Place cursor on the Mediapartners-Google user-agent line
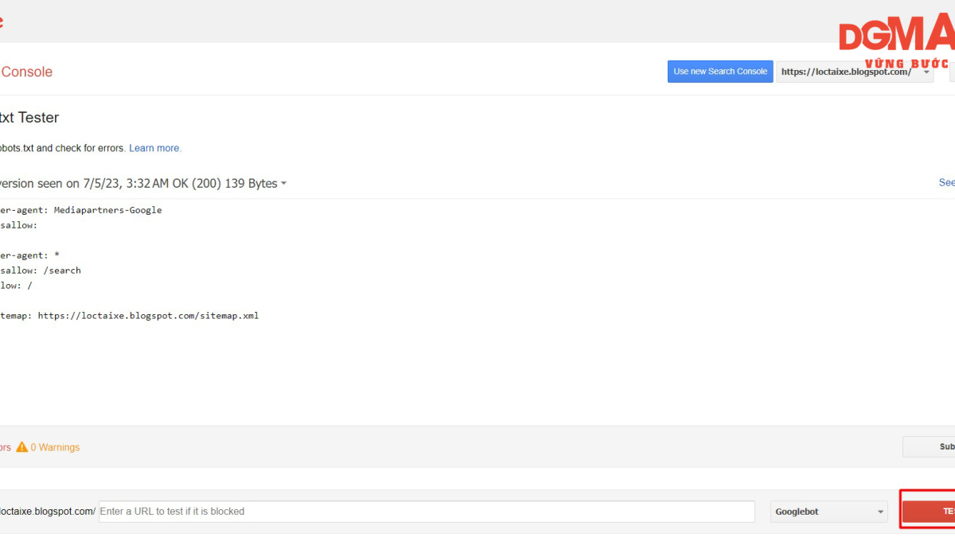 pos(80,210)
